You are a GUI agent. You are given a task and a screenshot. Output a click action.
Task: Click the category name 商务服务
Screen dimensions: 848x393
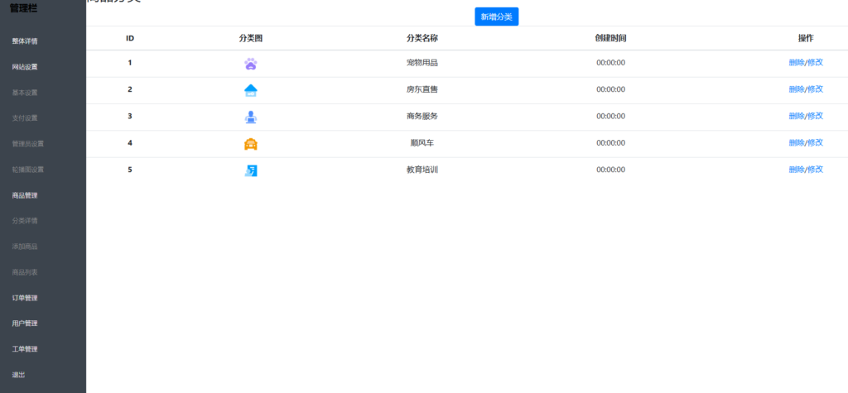[422, 116]
